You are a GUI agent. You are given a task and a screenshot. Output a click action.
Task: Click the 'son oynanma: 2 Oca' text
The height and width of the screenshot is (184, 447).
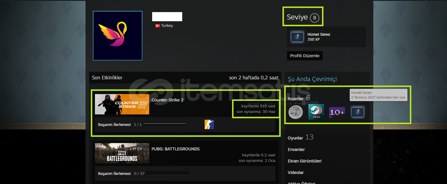point(257,161)
